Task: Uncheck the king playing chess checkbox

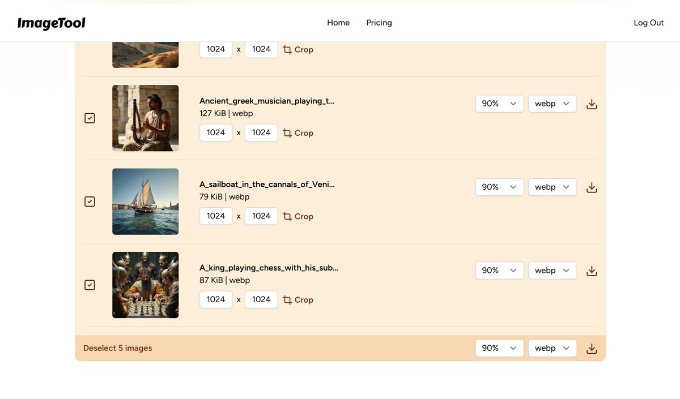Action: click(x=90, y=285)
